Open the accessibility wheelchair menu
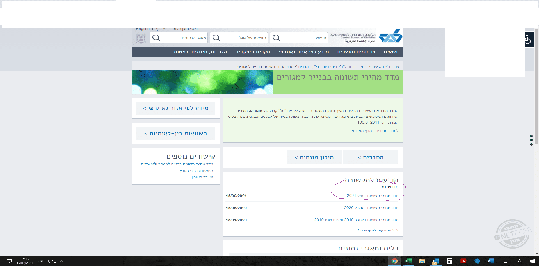The height and width of the screenshot is (266, 539). [529, 40]
